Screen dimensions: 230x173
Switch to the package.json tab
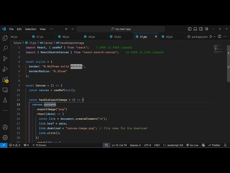[199, 37]
